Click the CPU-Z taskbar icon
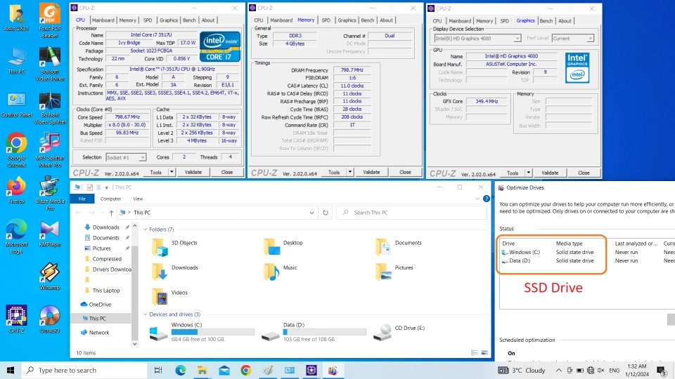This screenshot has height=379, width=675. coord(311,370)
